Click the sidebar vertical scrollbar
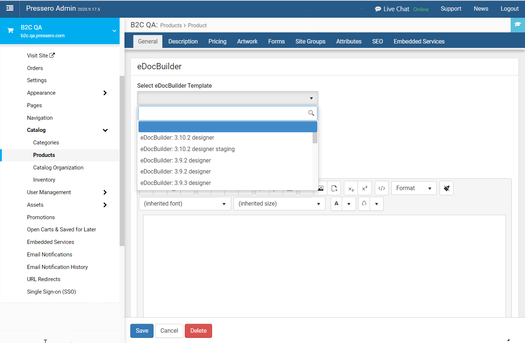Screen dimensions: 525x343 tap(122, 161)
